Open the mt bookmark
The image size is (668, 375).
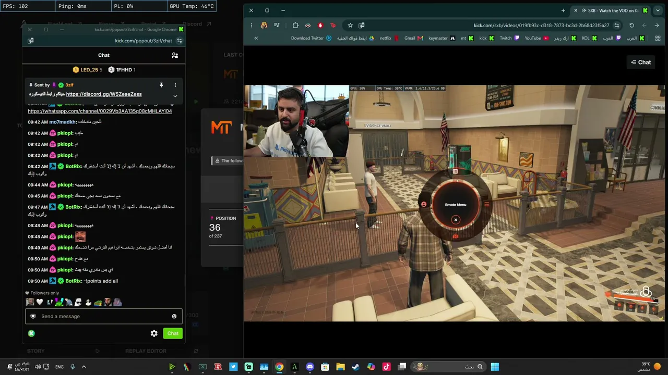(467, 38)
